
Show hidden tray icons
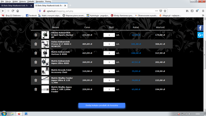click(x=175, y=114)
